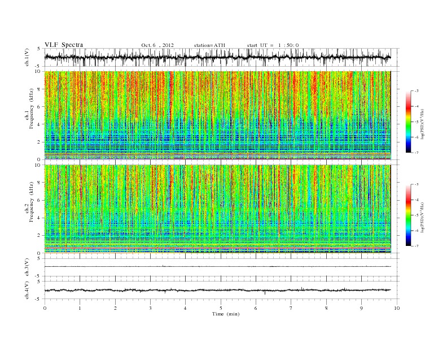
Task: Click inside the ch.2 spectrogram panel
Action: coord(218,209)
